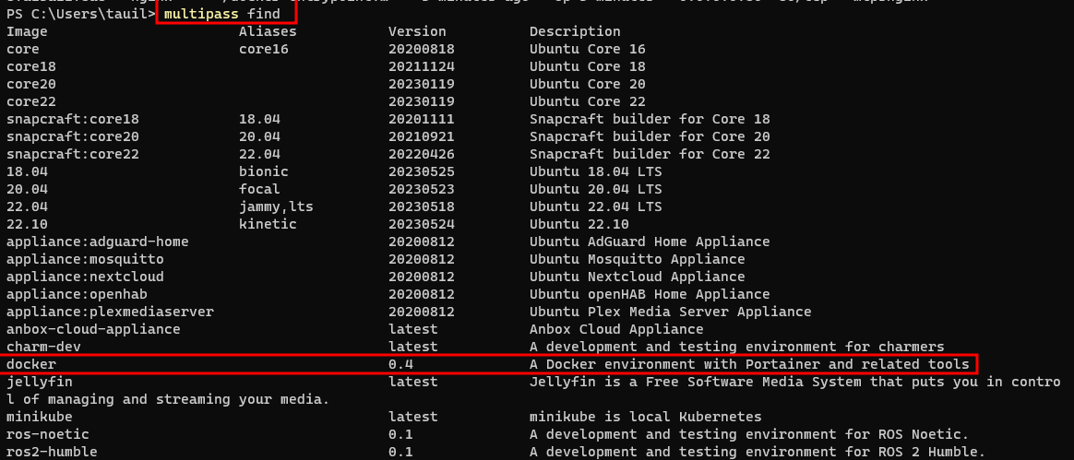1074x460 pixels.
Task: Click 'anbox-cloud-appliance' image name
Action: (93, 329)
